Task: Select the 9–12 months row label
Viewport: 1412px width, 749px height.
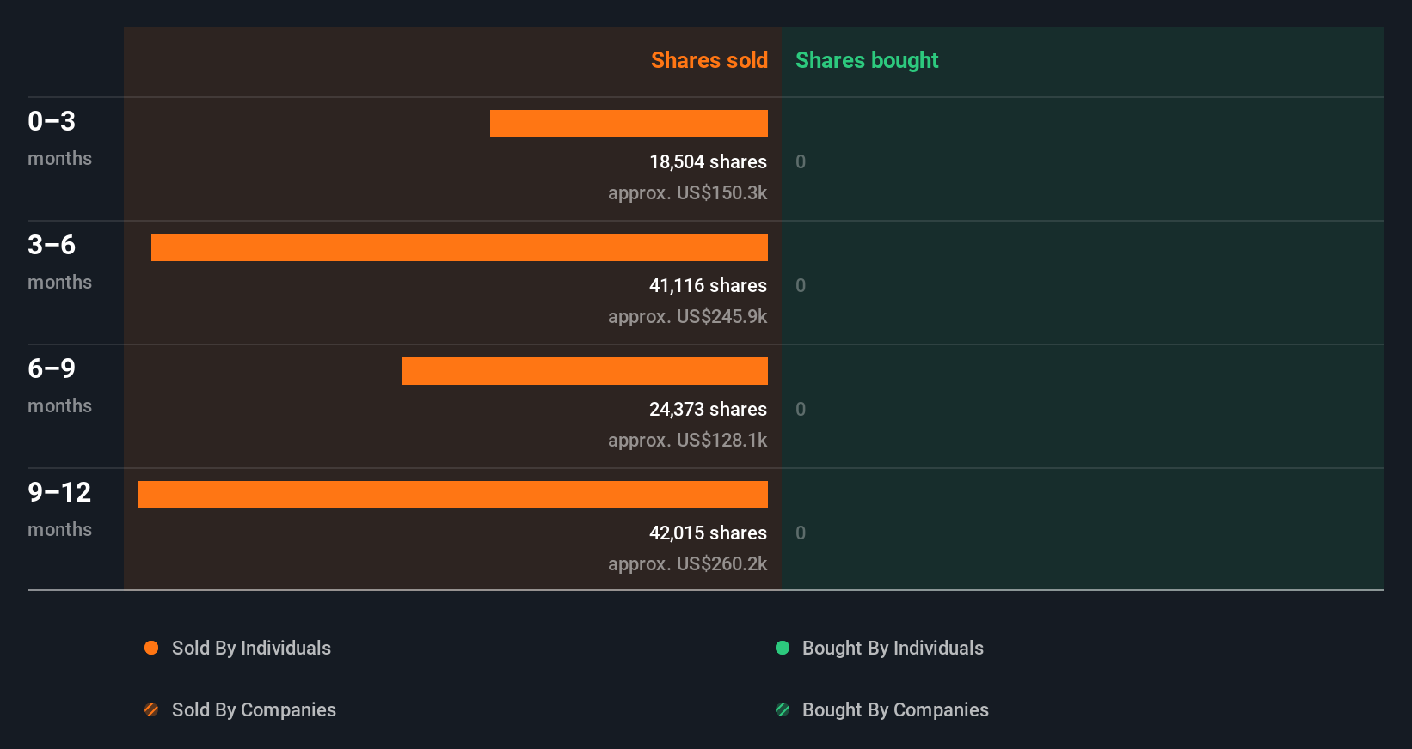Action: 59,508
